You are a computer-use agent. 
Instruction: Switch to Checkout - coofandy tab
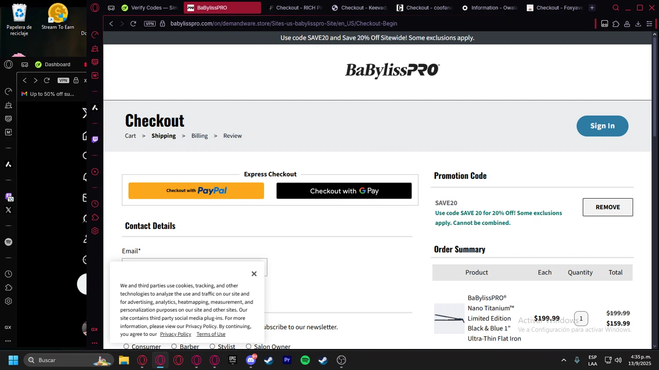pos(424,8)
